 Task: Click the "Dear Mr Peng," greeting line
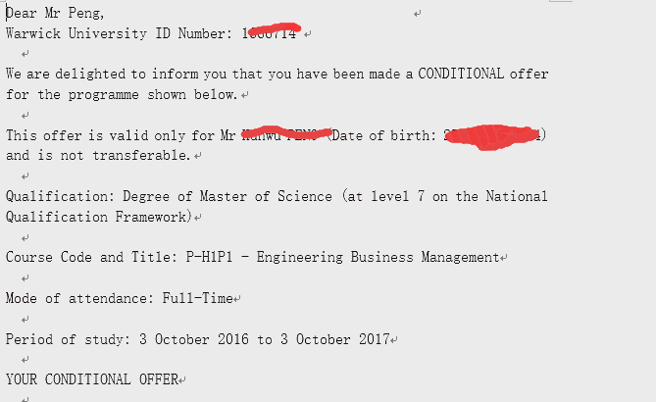[x=54, y=13]
